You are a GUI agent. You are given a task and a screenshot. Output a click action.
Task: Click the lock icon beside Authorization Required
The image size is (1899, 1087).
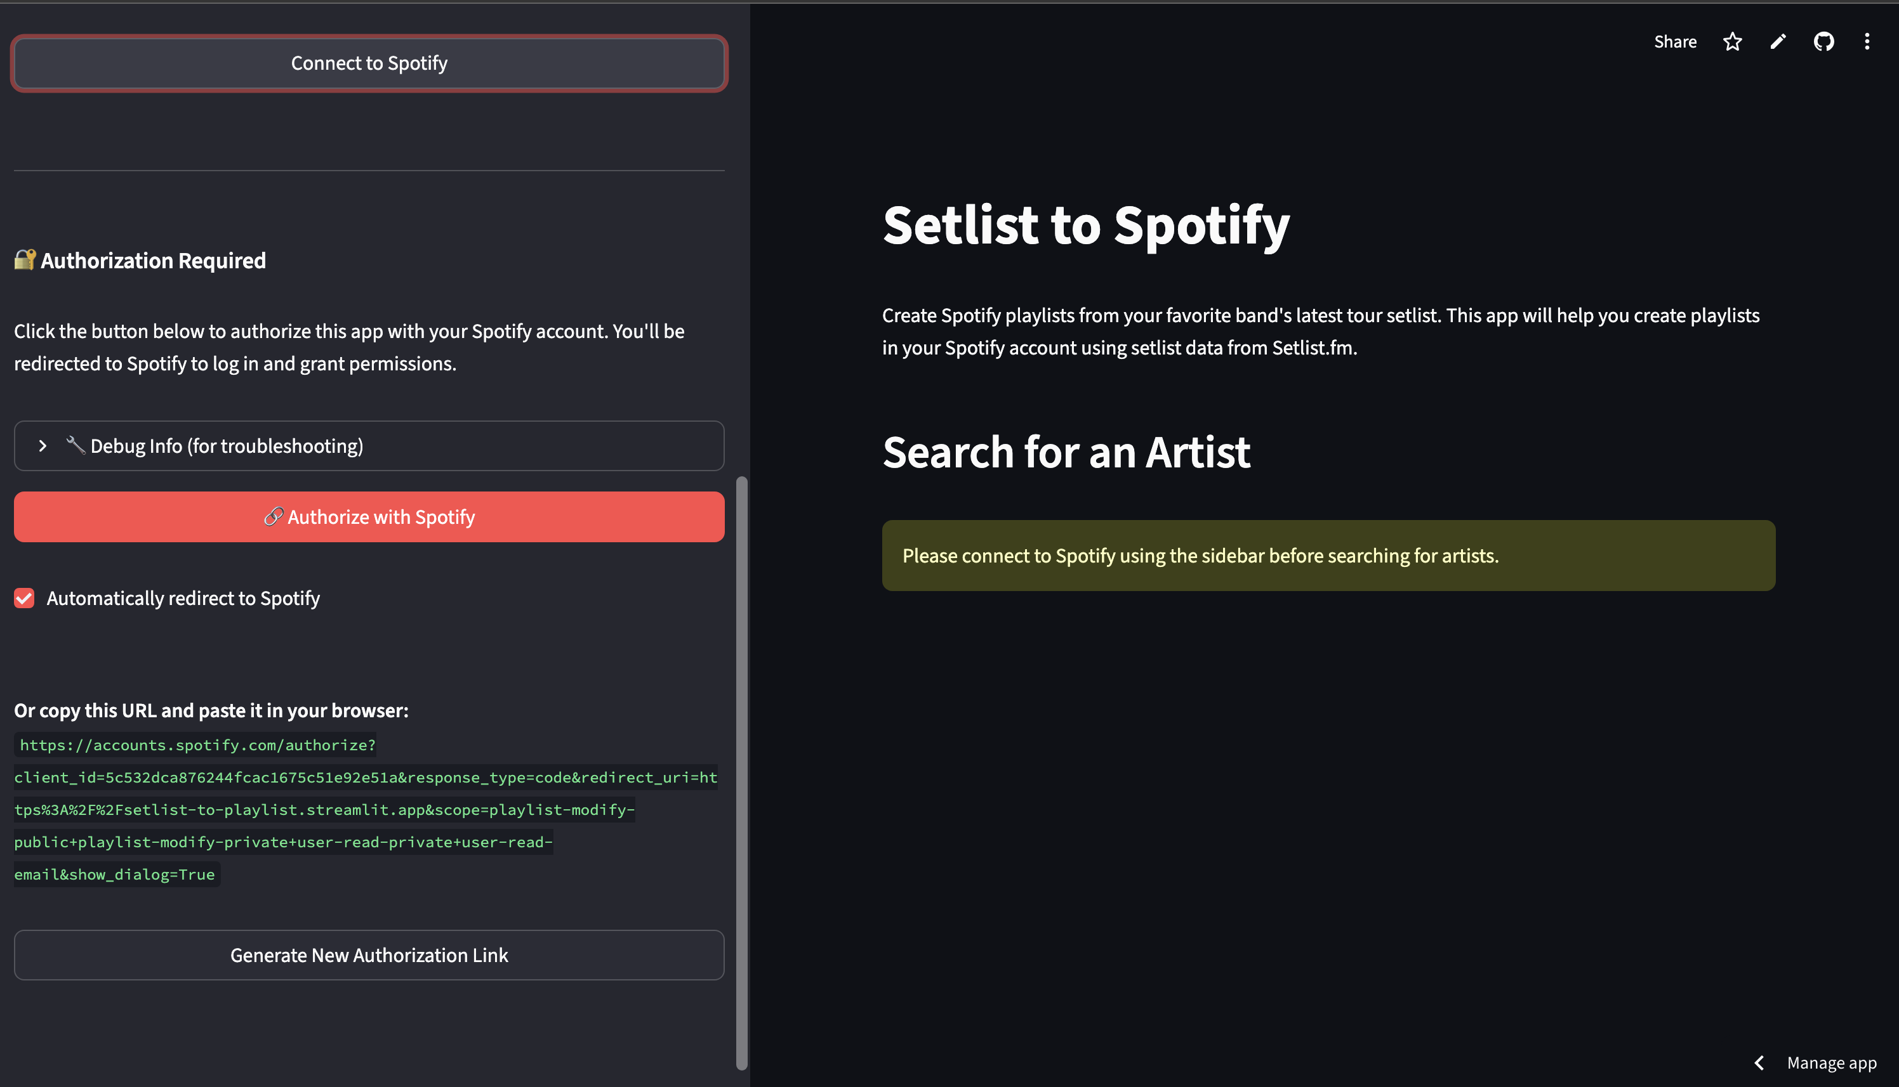[x=24, y=260]
